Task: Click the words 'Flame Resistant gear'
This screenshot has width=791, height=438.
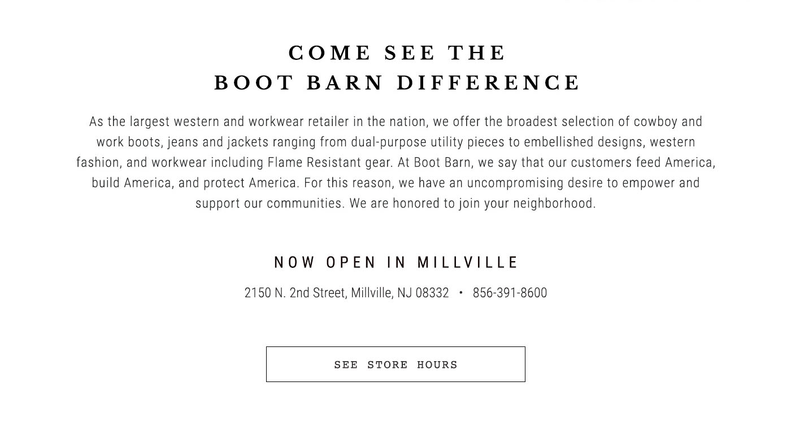Action: 329,162
